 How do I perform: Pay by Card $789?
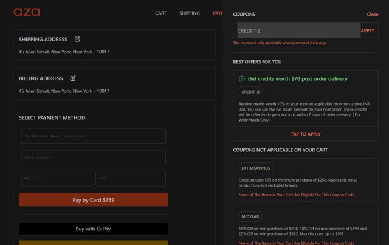point(94,200)
